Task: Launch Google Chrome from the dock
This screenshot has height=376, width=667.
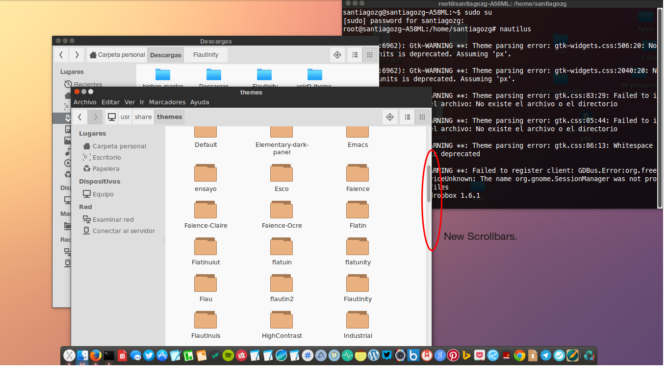Action: [x=519, y=355]
